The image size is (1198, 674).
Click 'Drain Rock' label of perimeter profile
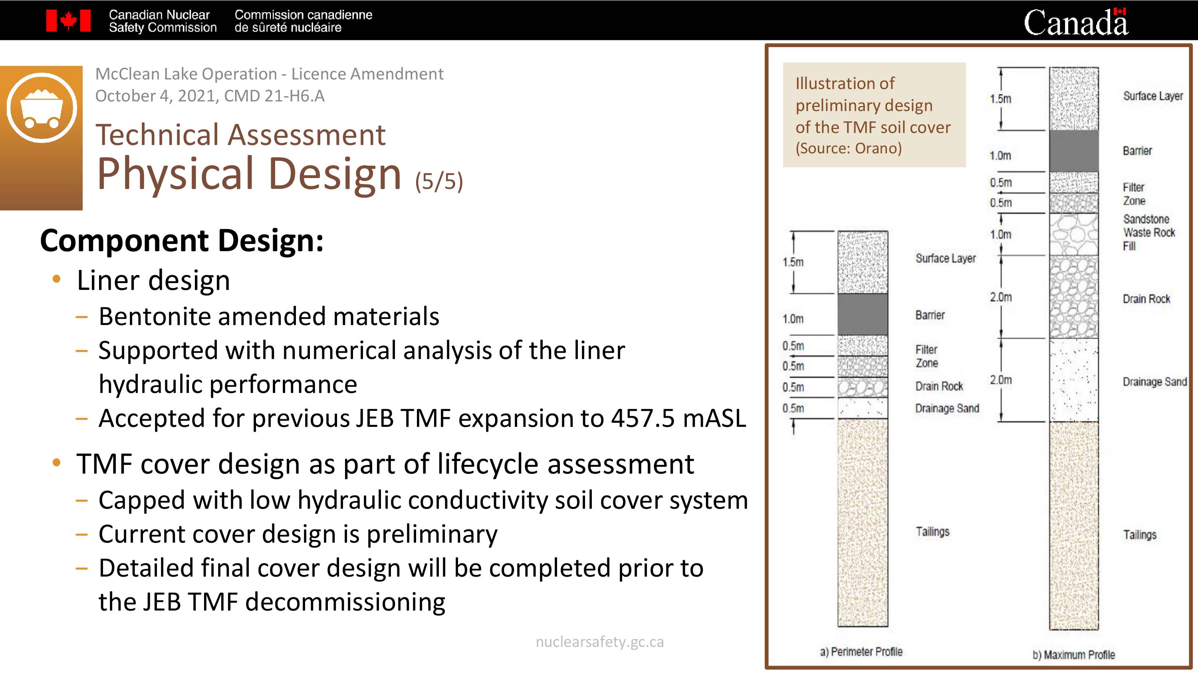pyautogui.click(x=939, y=386)
